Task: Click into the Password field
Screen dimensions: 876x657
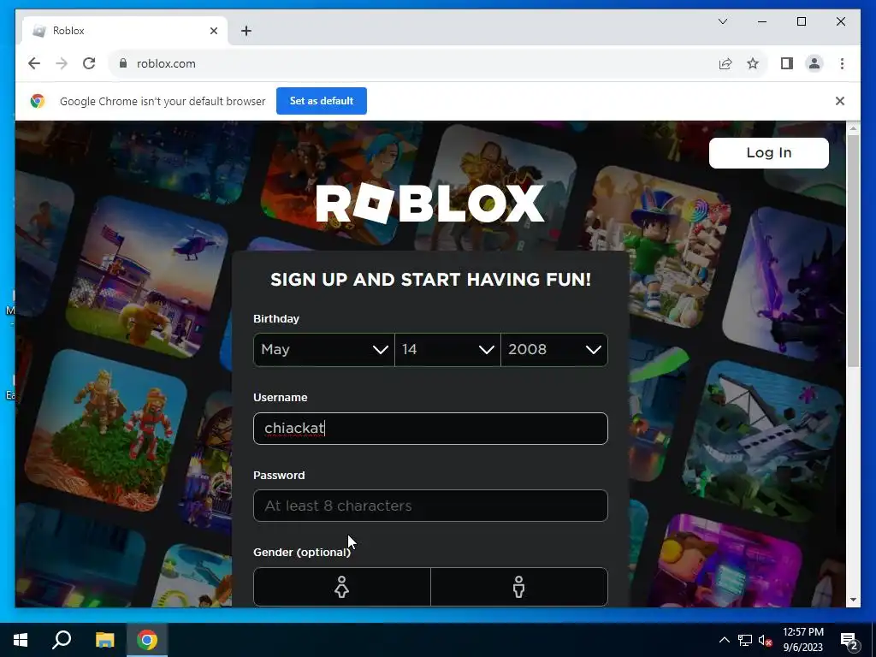Action: 430,506
